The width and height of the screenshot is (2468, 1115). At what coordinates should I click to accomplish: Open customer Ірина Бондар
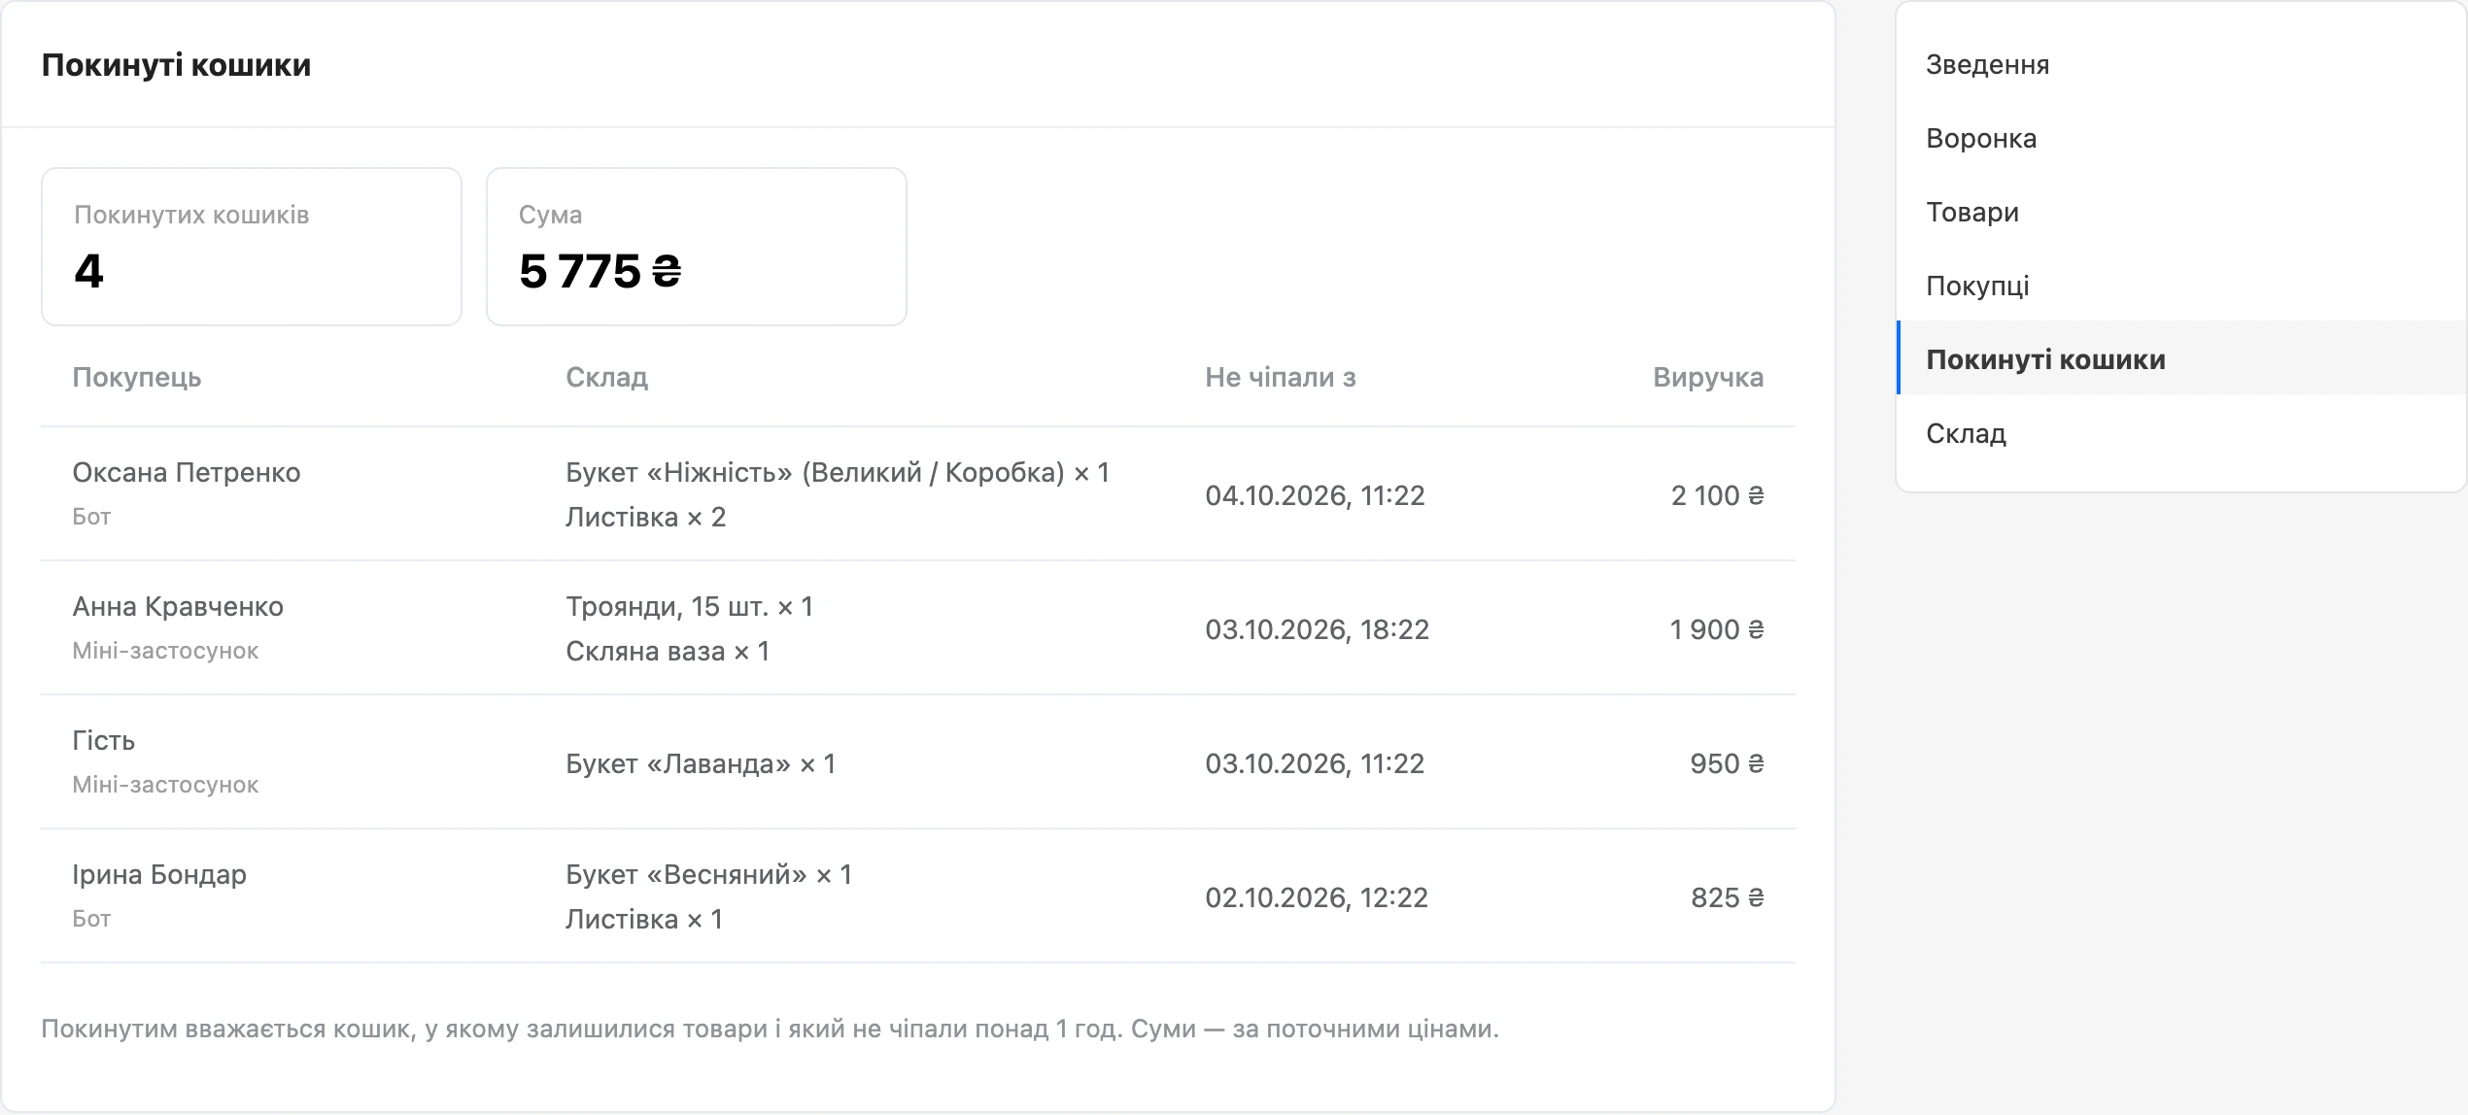click(x=159, y=874)
